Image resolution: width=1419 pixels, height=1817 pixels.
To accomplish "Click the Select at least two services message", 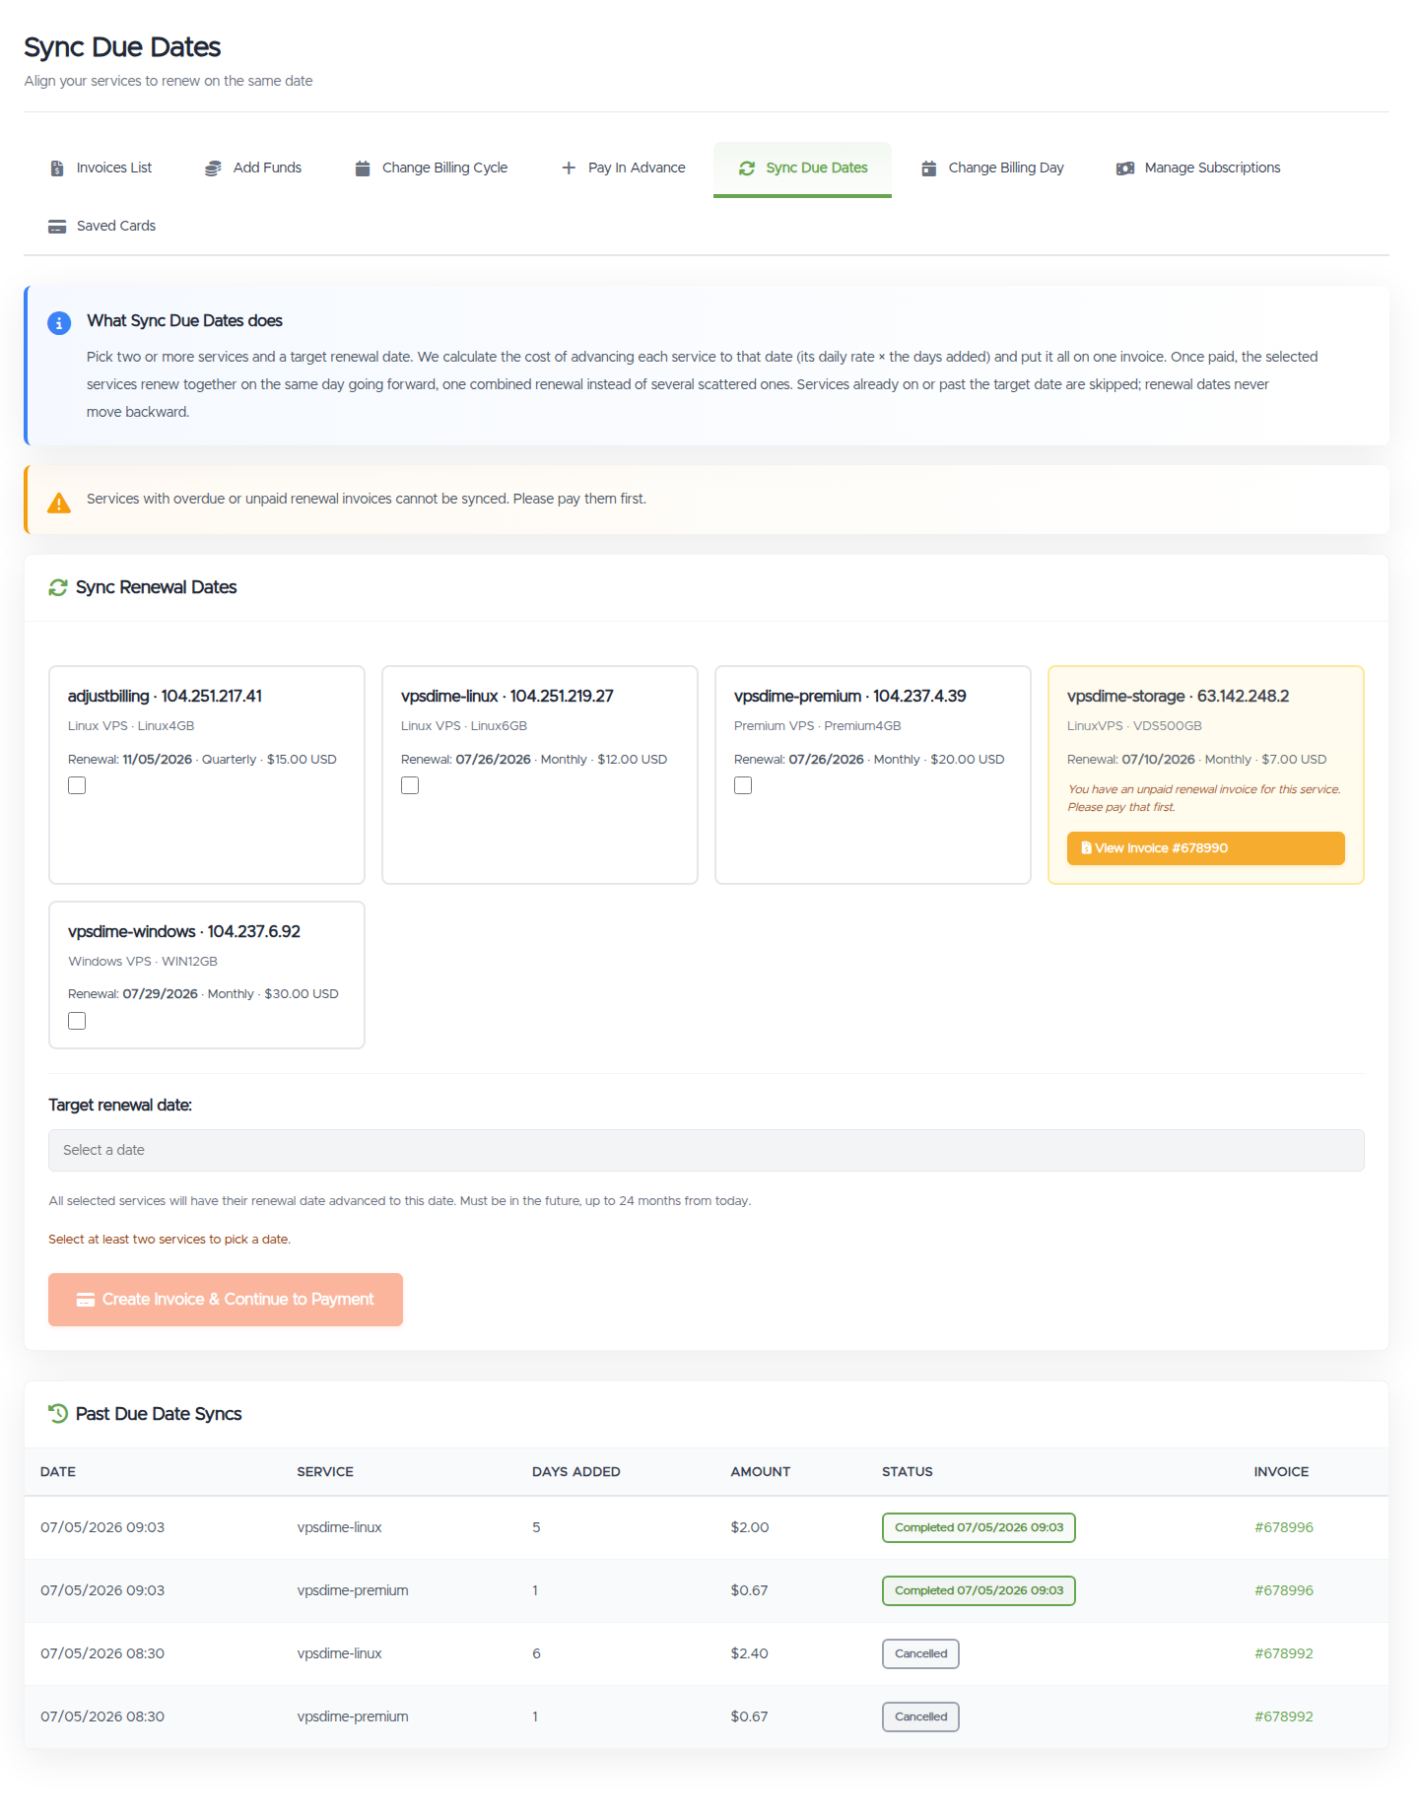I will click(169, 1240).
